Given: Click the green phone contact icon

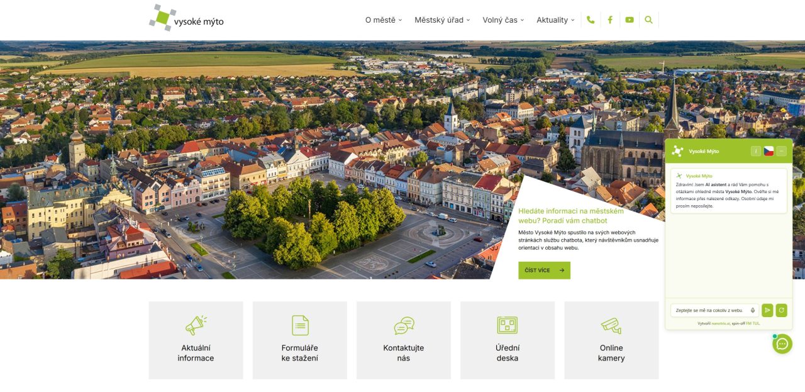Looking at the screenshot, I should pyautogui.click(x=591, y=20).
